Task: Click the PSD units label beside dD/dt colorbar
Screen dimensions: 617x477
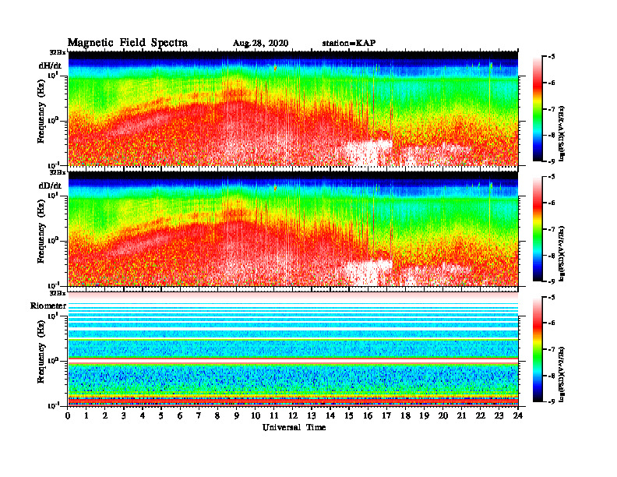Action: [562, 253]
